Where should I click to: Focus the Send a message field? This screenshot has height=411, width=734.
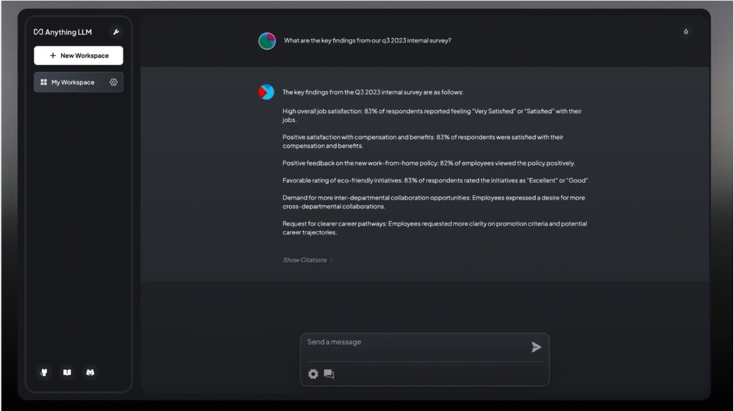[x=415, y=347]
